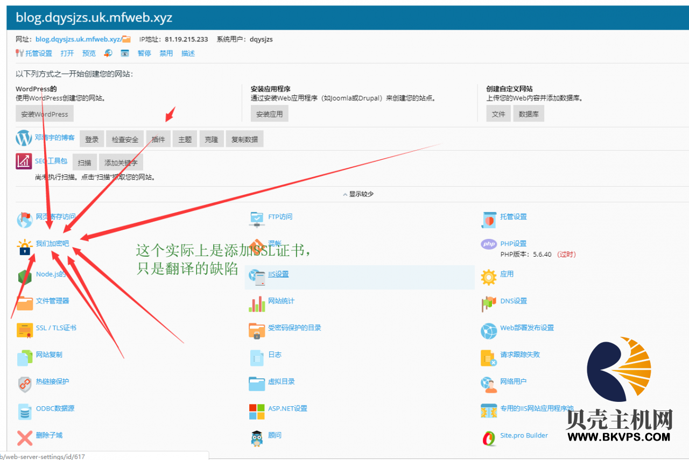689x460 pixels.
Task: Open the SSL / TLS certificate icon
Action: [x=25, y=329]
